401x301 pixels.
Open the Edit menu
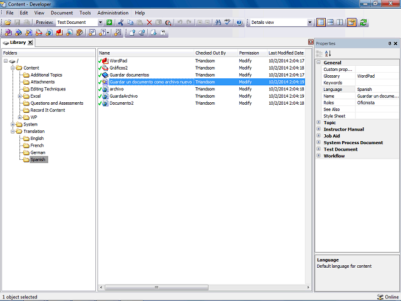point(24,13)
